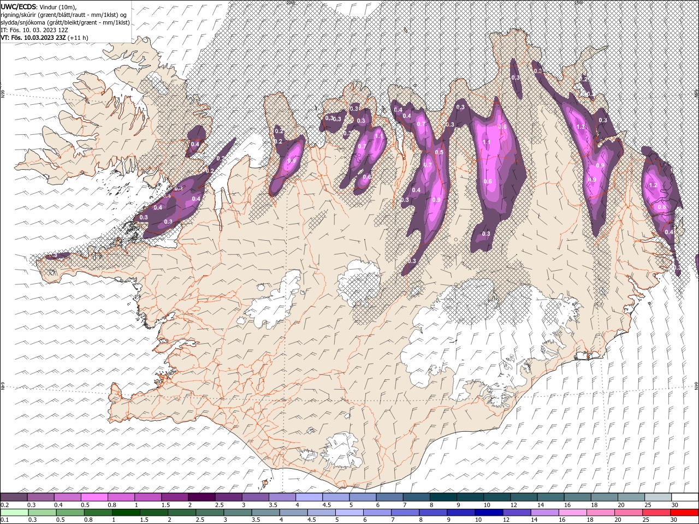This screenshot has height=524, width=699.
Task: Pick the bright red swatch after 30 on rain scale
Action: [x=684, y=513]
